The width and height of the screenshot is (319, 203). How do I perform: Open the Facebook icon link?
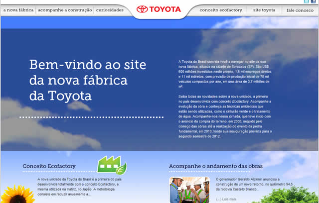[x=314, y=2]
